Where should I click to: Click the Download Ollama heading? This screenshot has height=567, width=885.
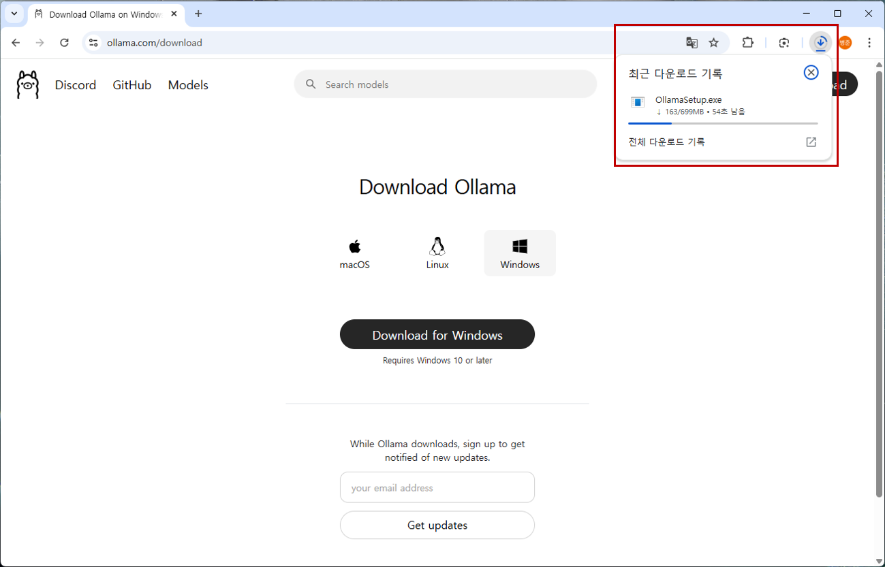click(437, 187)
